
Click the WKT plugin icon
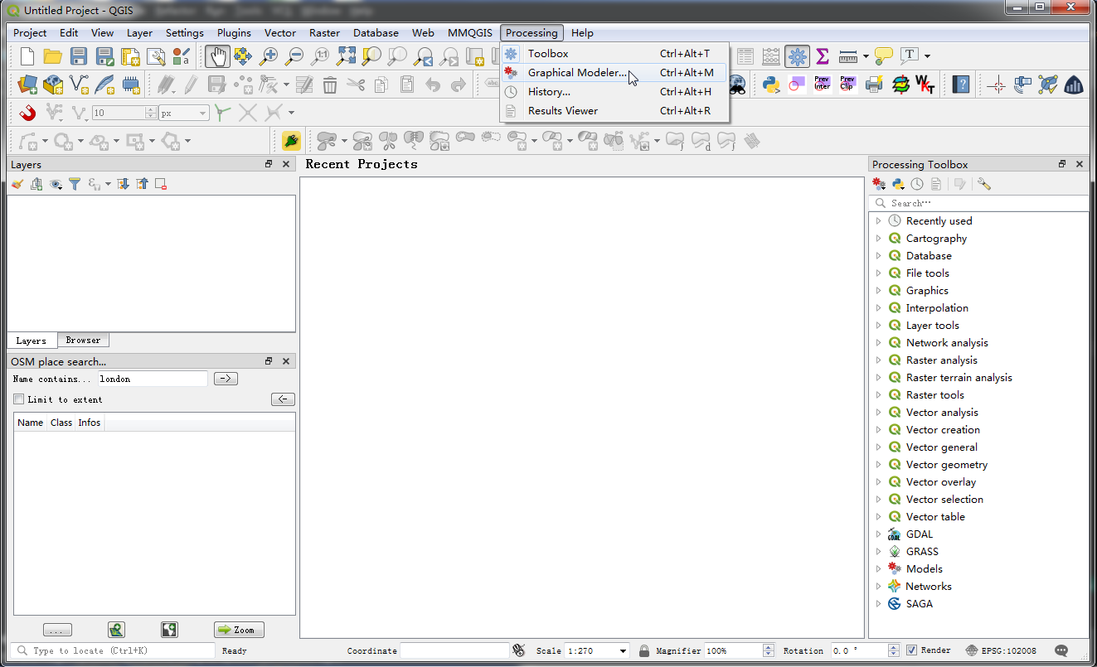pyautogui.click(x=925, y=84)
